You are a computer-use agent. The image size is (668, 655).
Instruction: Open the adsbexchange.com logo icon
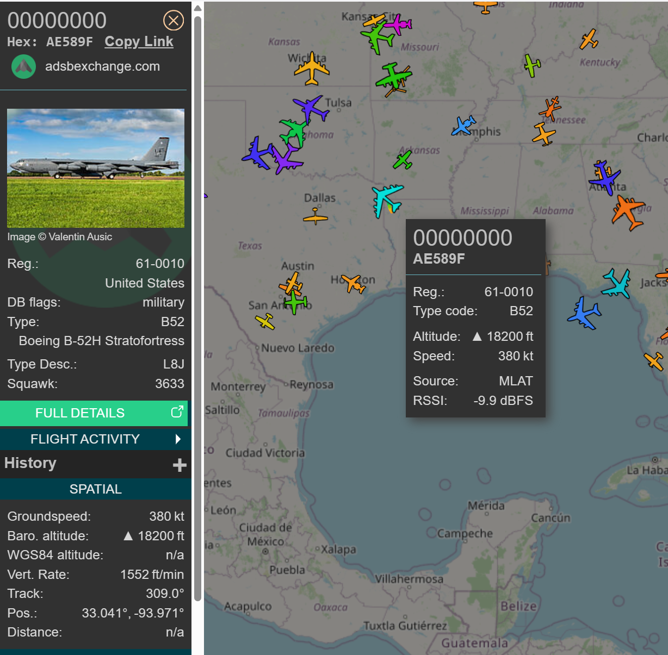pyautogui.click(x=23, y=67)
